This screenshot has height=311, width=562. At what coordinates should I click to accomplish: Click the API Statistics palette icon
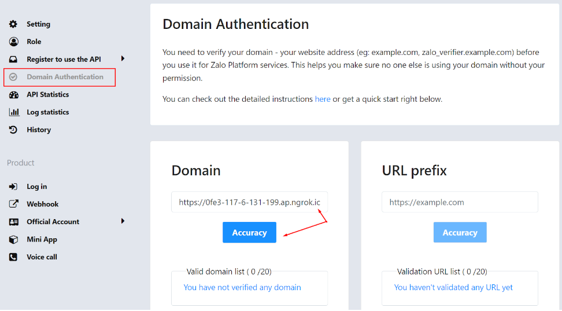click(13, 95)
